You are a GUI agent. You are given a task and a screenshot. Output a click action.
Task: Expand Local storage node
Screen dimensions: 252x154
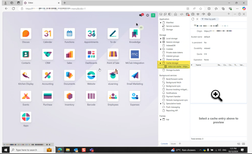pyautogui.click(x=161, y=38)
